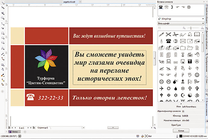The image size is (208, 139).
Task: Activate the Zoom tool in the toolbox
Action: coord(2,18)
